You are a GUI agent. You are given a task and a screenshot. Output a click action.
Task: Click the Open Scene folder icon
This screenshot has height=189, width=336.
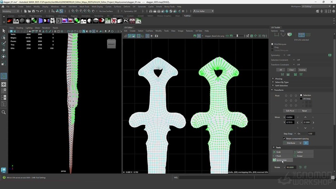coord(29,11)
